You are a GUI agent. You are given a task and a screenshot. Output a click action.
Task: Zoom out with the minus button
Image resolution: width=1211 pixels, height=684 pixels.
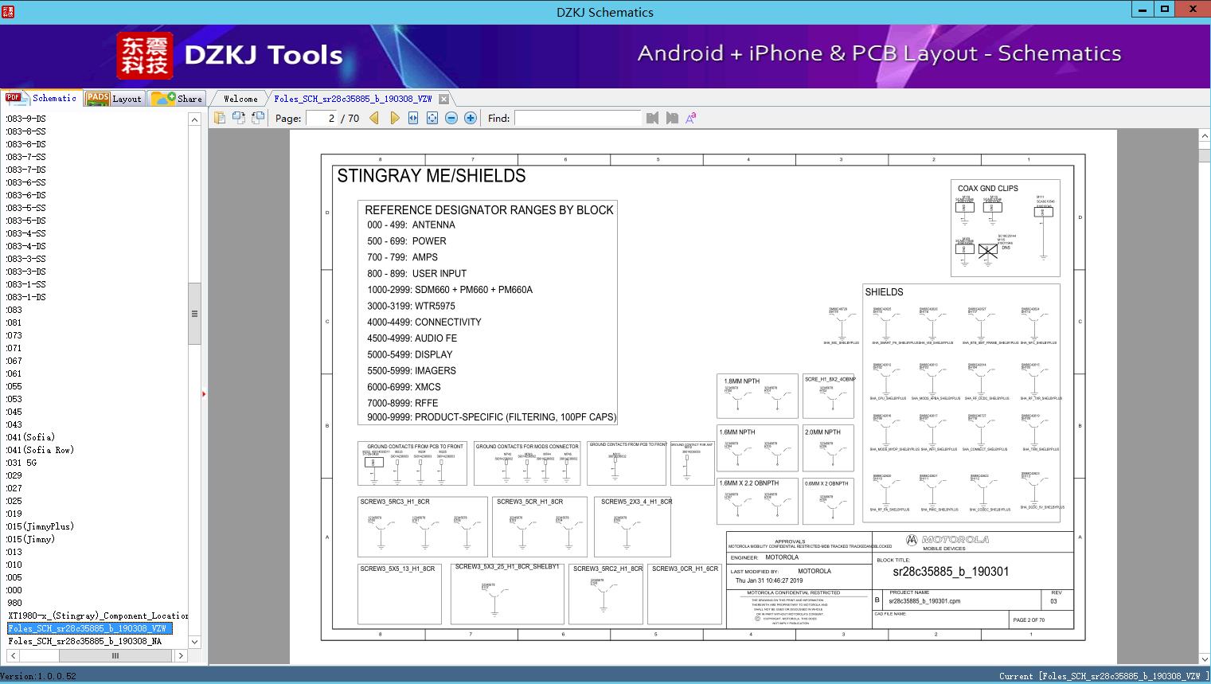(451, 118)
